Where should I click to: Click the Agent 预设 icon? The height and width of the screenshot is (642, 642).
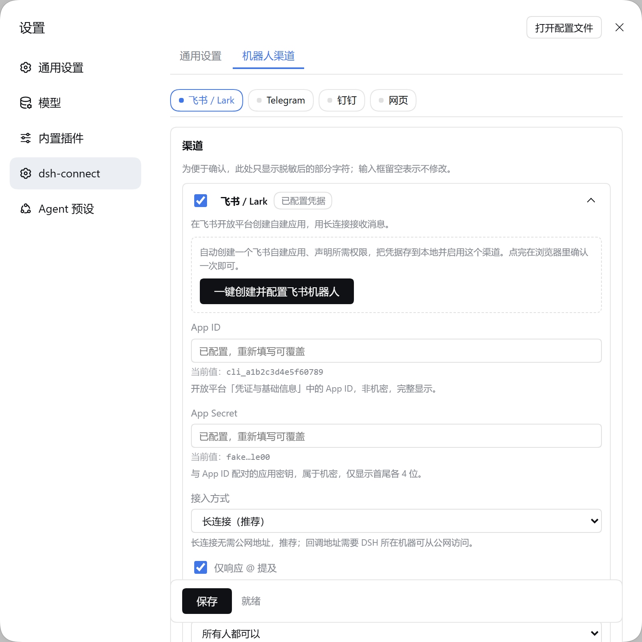[26, 209]
